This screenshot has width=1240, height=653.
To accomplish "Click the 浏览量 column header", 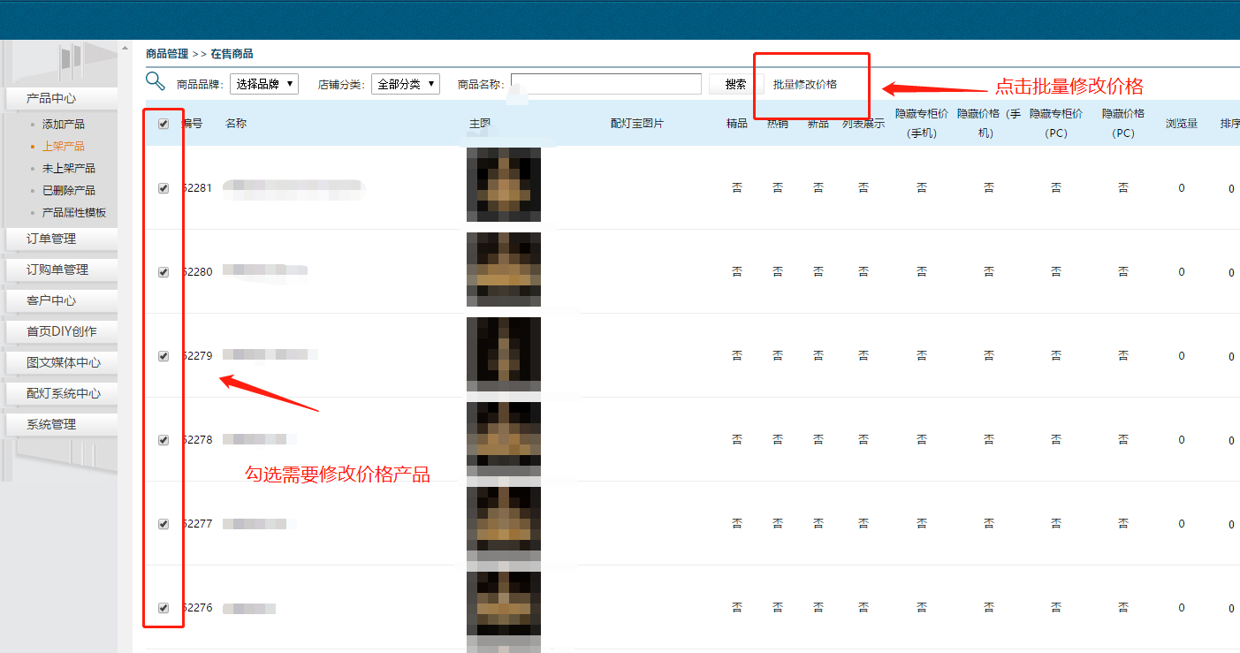I will pos(1182,124).
